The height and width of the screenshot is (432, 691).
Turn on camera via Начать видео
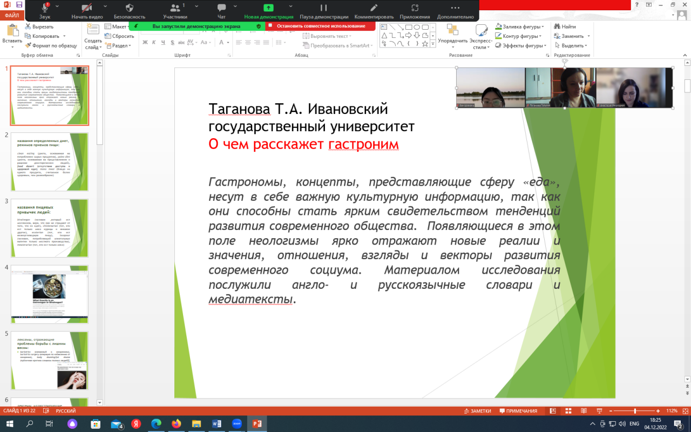[x=87, y=8]
